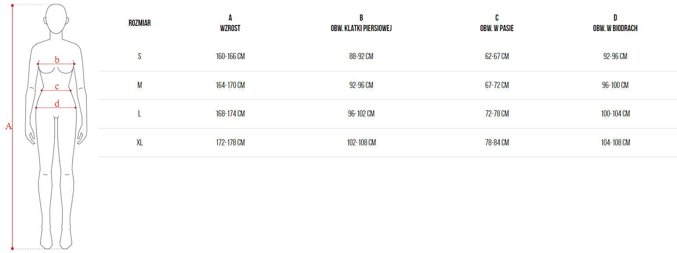Click the 160-166 CM height cell

tap(230, 56)
